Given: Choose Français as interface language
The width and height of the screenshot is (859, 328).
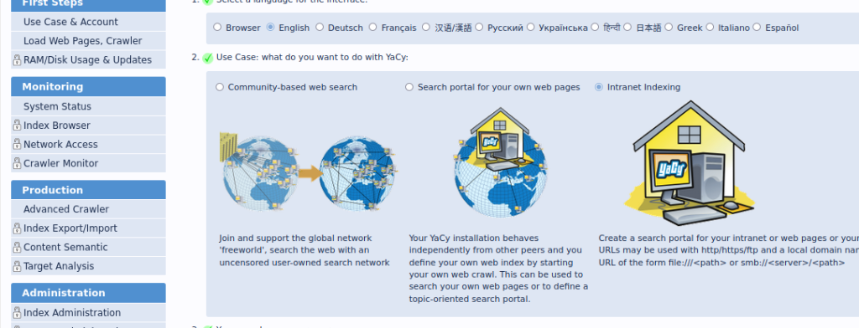Looking at the screenshot, I should point(373,27).
